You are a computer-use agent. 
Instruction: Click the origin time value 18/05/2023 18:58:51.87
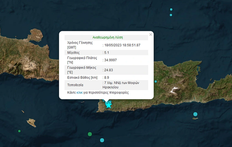tap(122, 45)
